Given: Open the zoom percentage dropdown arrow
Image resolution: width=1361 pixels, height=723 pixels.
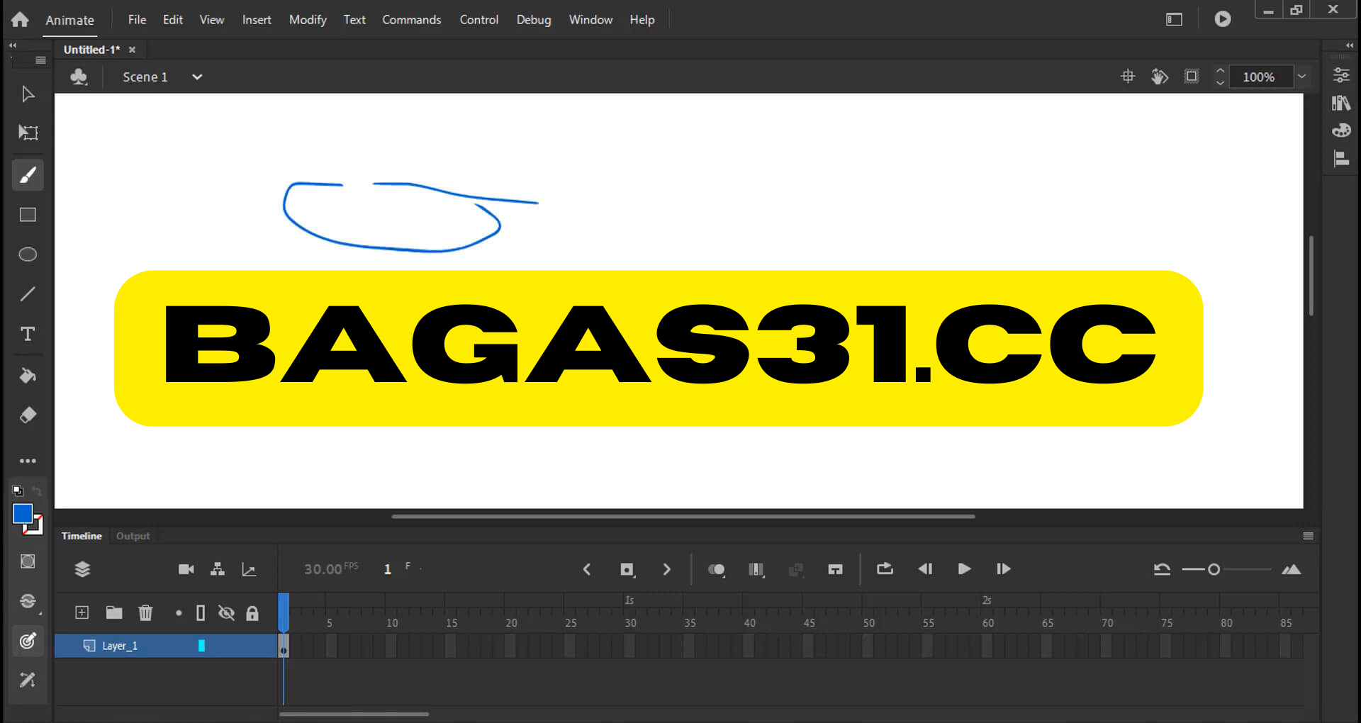Looking at the screenshot, I should [x=1301, y=77].
